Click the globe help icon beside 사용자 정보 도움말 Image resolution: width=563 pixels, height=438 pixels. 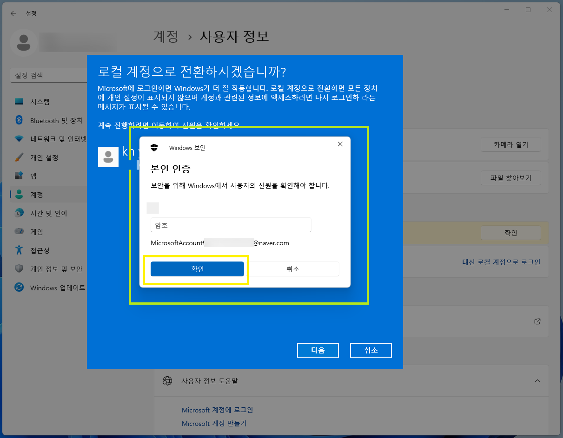[167, 381]
